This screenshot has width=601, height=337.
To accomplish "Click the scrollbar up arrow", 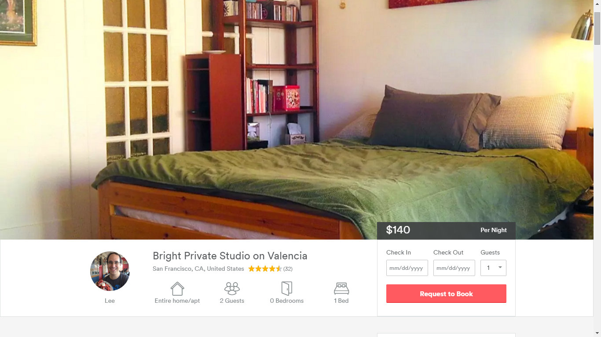I will click(x=597, y=4).
